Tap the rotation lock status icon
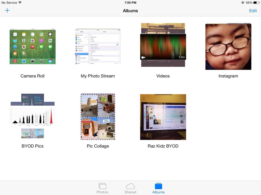This screenshot has height=195, width=261. click(x=243, y=3)
